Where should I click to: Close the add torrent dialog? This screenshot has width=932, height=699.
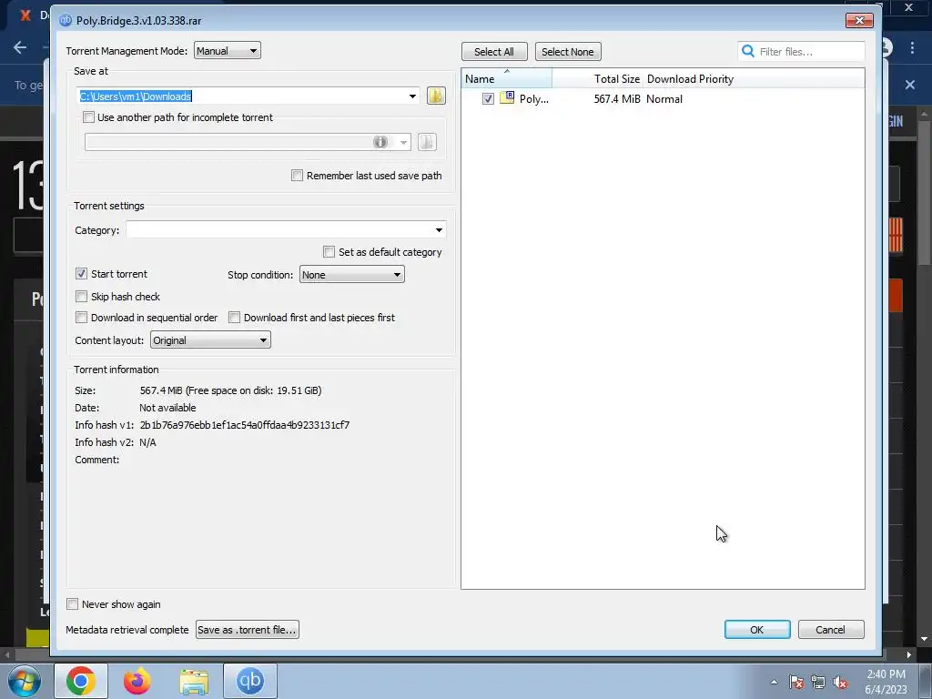click(859, 20)
